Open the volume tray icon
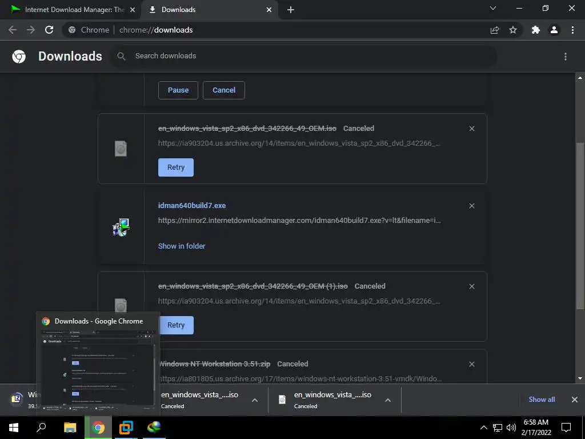The height and width of the screenshot is (439, 585). pos(511,428)
